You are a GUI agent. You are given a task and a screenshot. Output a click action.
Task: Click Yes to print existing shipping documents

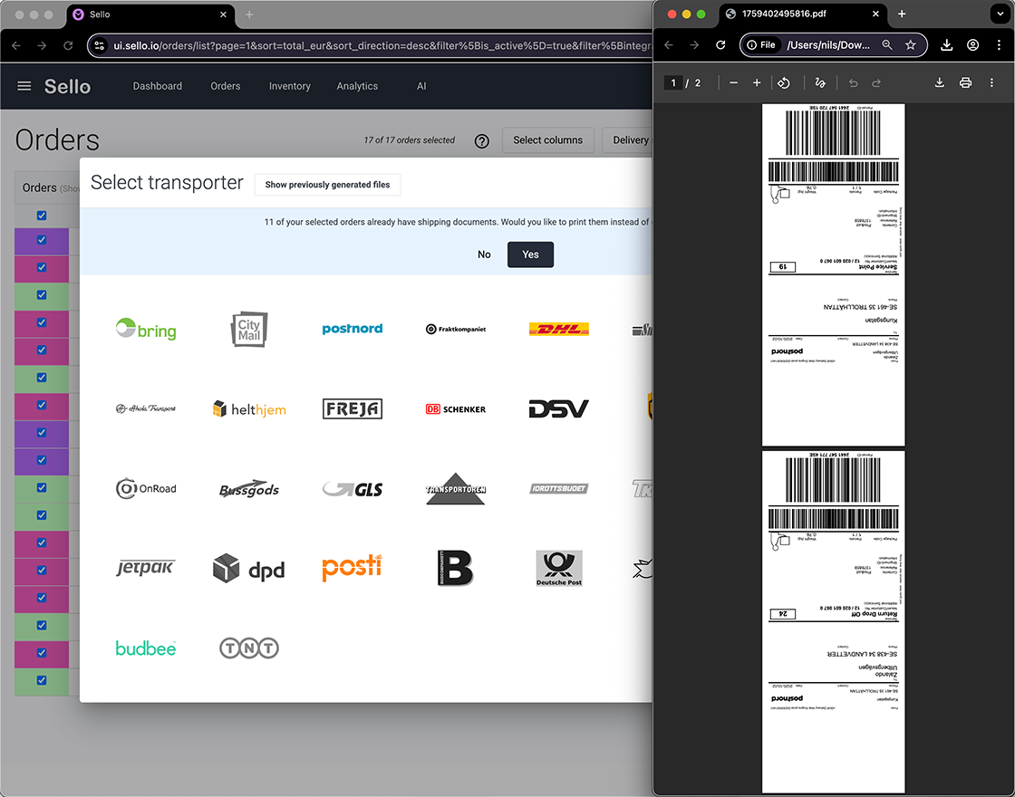point(530,254)
